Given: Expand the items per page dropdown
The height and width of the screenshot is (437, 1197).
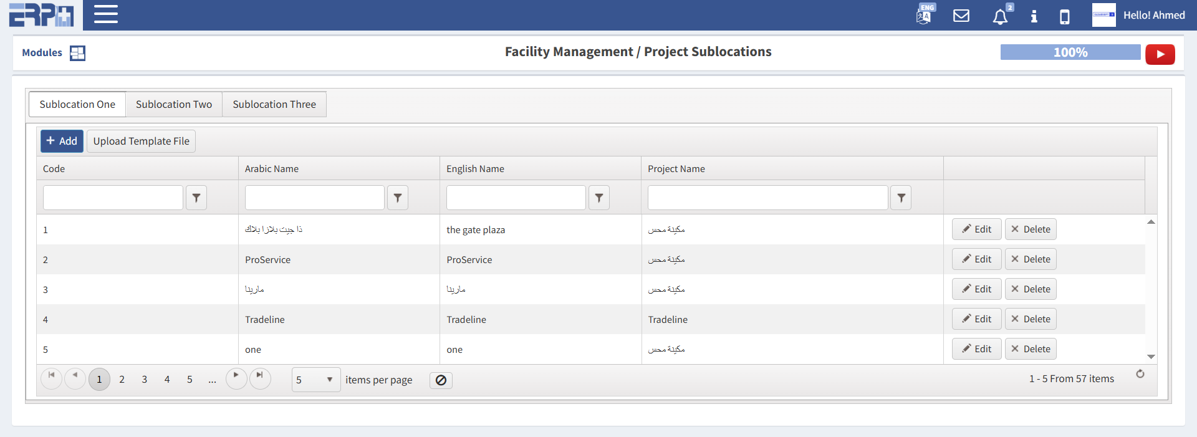Looking at the screenshot, I should (x=329, y=380).
